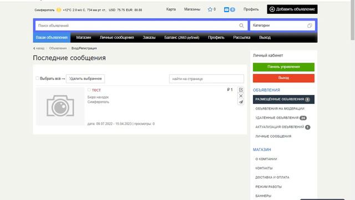Open the Рассылка menu item

pos(242,37)
